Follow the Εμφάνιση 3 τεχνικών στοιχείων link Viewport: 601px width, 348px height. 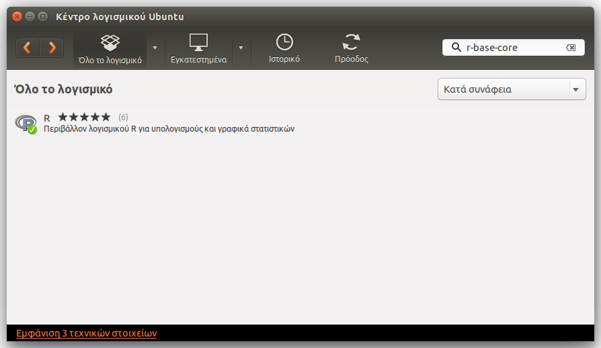pyautogui.click(x=87, y=333)
